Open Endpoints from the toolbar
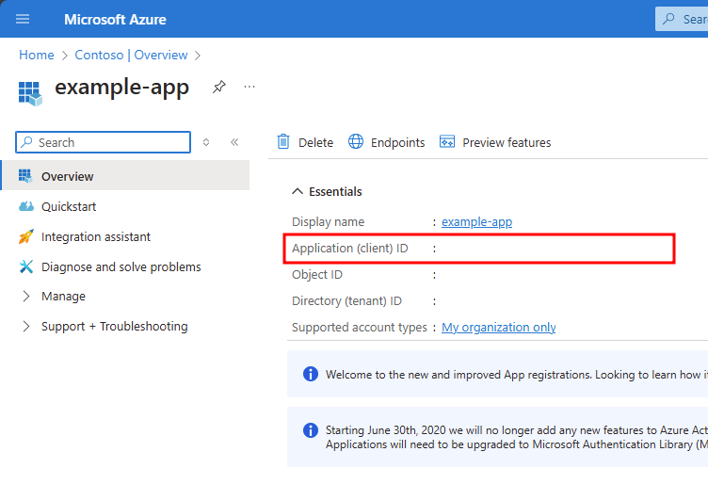Viewport: 708px width, 484px height. point(398,143)
